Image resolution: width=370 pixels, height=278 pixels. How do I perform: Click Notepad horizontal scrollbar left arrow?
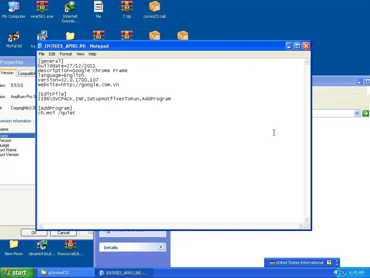click(40, 226)
